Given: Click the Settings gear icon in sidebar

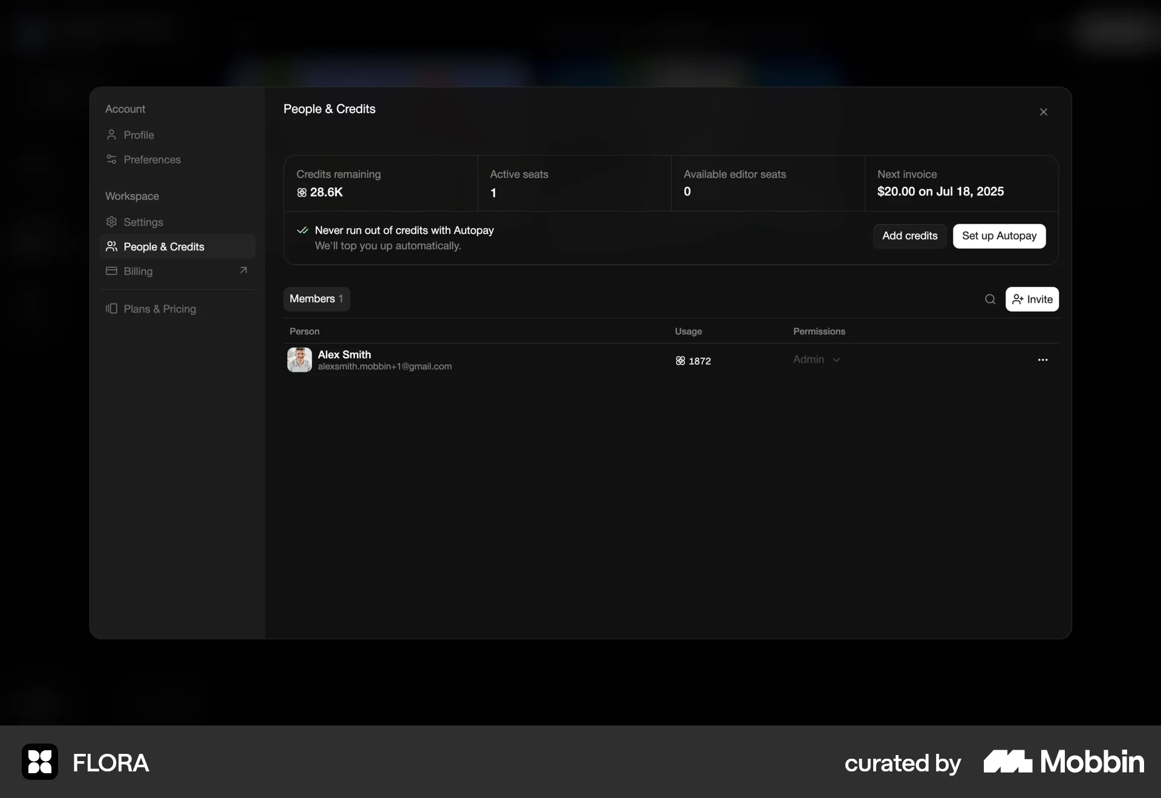Looking at the screenshot, I should click(x=111, y=222).
